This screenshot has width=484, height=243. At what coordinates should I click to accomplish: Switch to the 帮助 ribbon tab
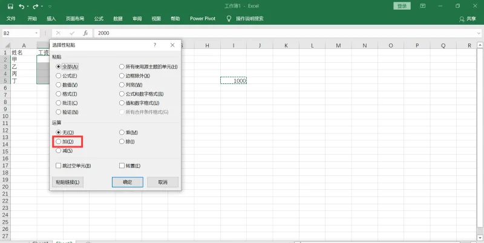pyautogui.click(x=175, y=19)
